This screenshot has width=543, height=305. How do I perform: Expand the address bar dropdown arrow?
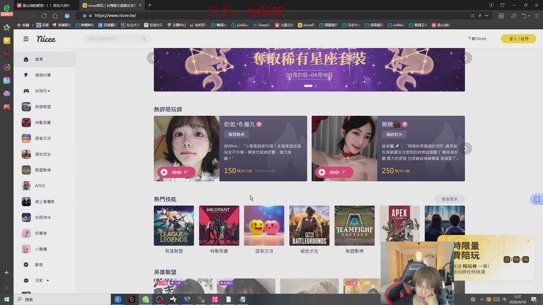487,16
